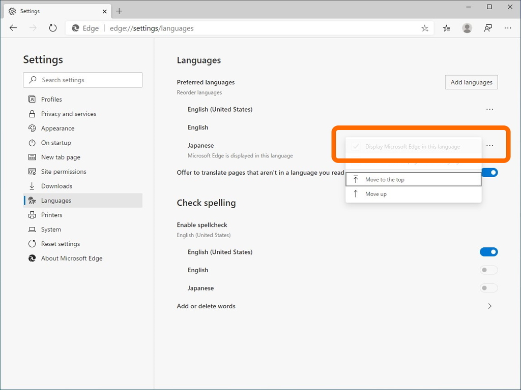Open the Japanese language options menu
Screen dimensions: 521x390
pos(489,145)
